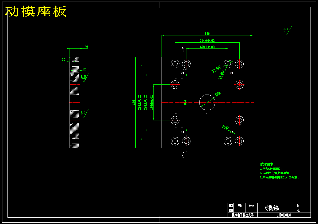Click requirement line 3 about 倒角C1

279,177
